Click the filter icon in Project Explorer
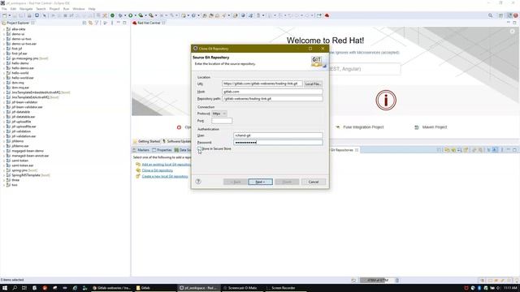 pos(97,23)
